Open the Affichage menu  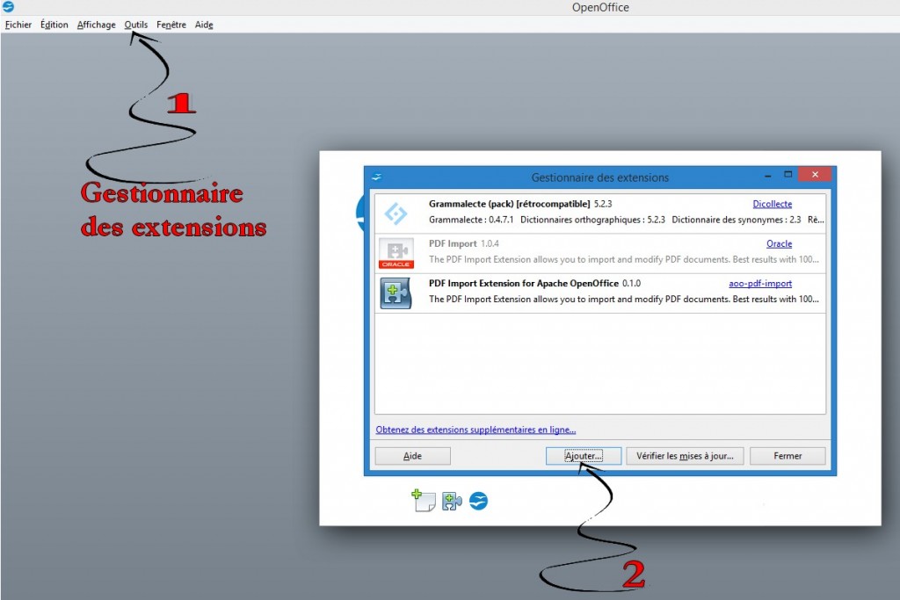pyautogui.click(x=96, y=25)
